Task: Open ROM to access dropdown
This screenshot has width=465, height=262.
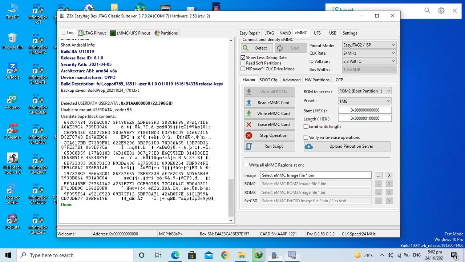Action: coord(365,91)
